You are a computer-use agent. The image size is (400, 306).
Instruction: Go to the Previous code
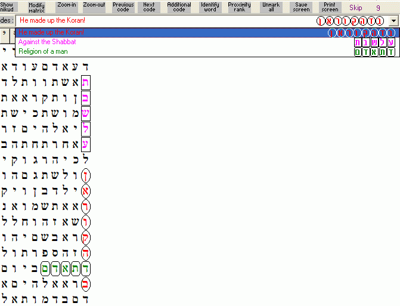(123, 7)
